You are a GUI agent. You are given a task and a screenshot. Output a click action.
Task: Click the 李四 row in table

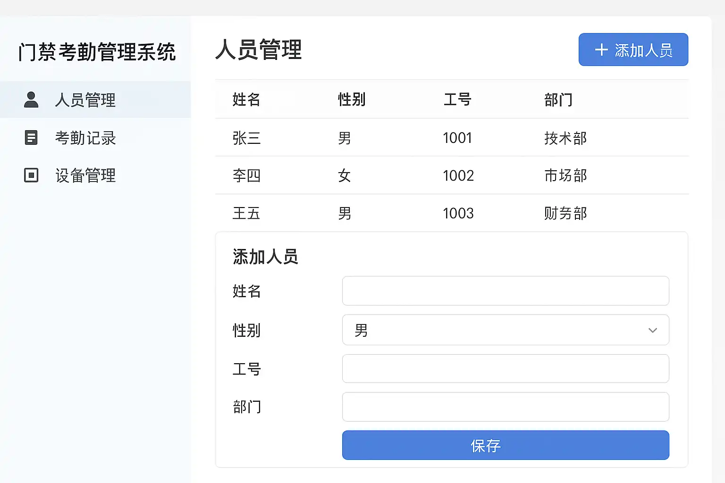pyautogui.click(x=452, y=175)
